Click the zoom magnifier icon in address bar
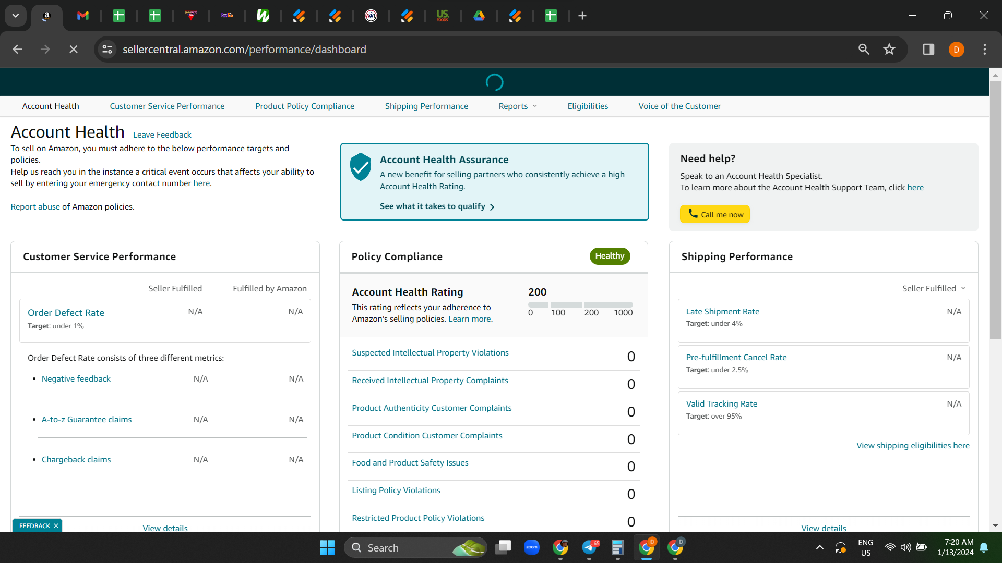This screenshot has width=1002, height=563. [x=864, y=49]
